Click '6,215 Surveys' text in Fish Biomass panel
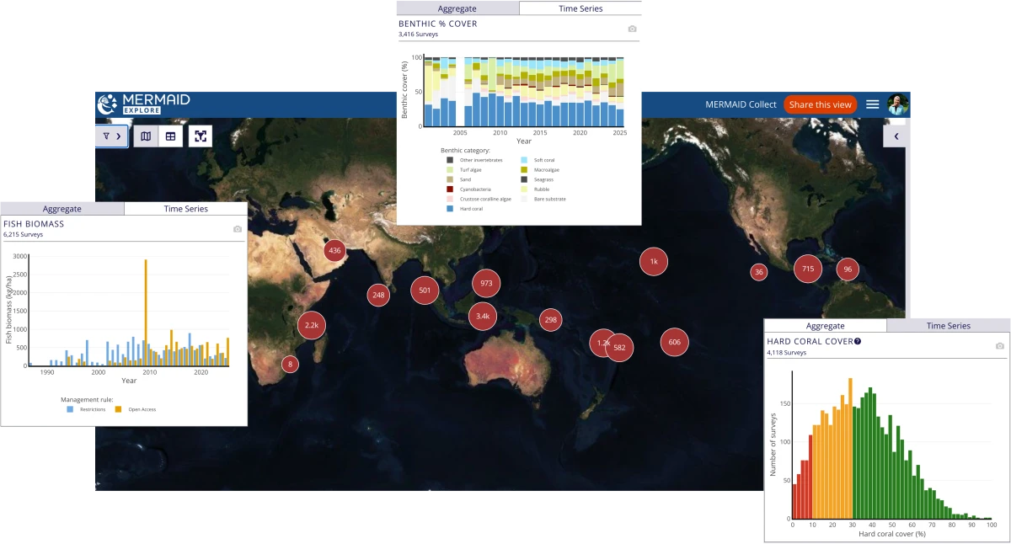Viewport: 1011px width, 544px height. (23, 234)
